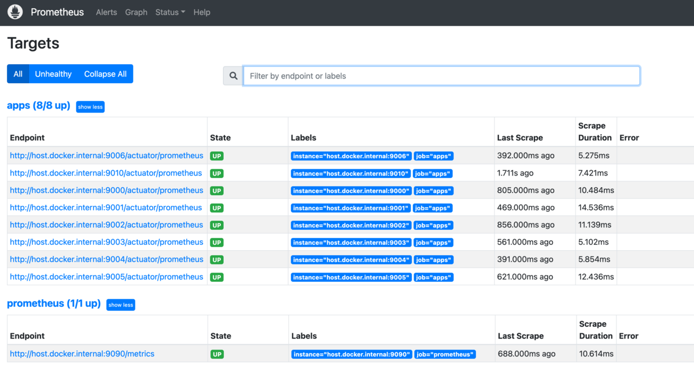Screen dimensions: 694x376
Task: Click scrape duration 5.275ms
Action: click(594, 155)
